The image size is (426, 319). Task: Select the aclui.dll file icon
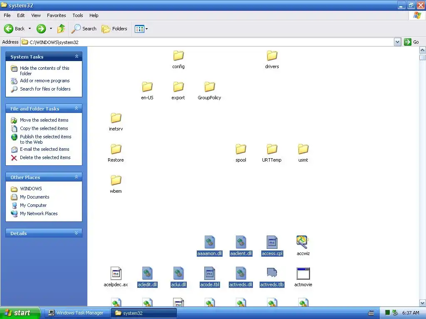tap(178, 273)
